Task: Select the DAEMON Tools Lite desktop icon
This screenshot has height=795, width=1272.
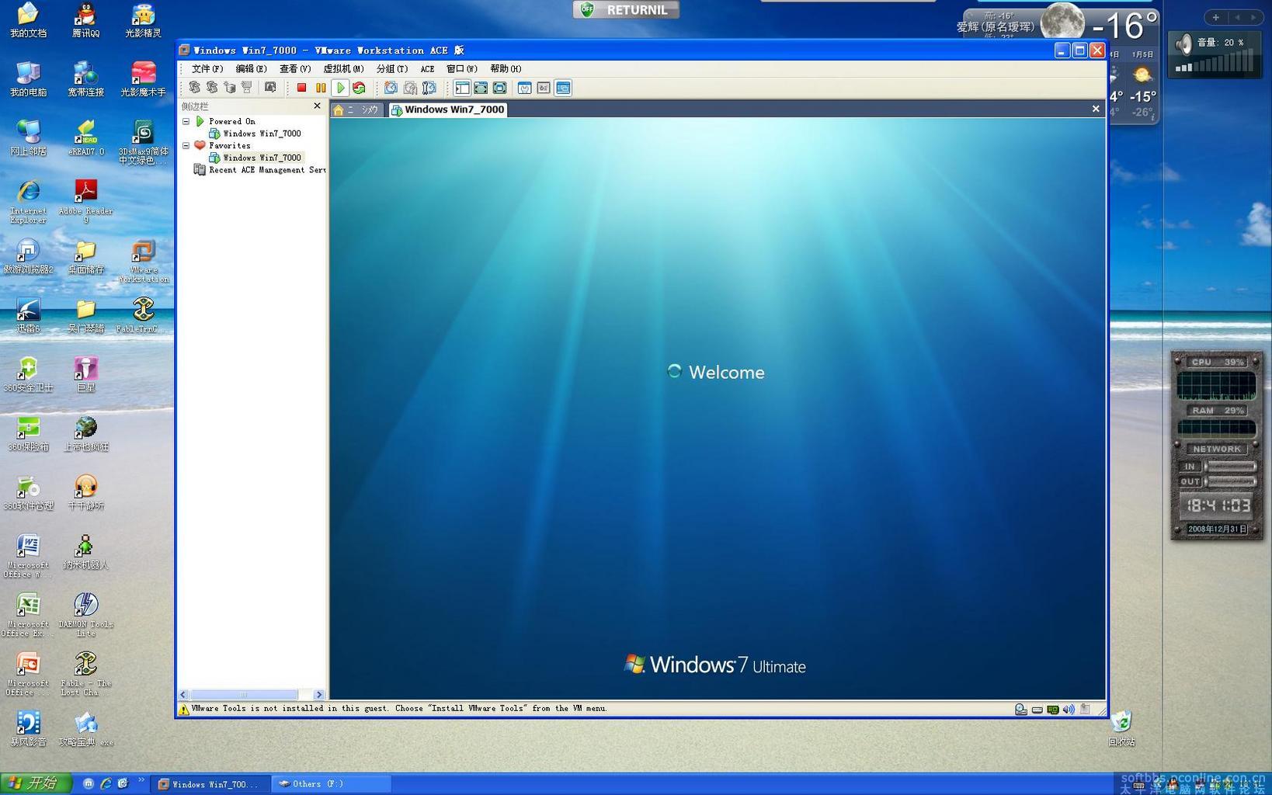Action: (x=85, y=615)
